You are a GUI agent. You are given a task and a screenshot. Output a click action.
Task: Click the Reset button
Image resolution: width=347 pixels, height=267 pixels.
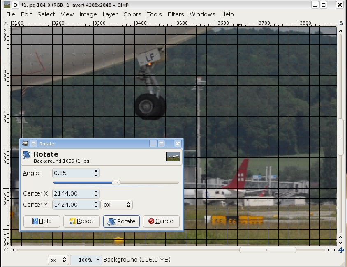pyautogui.click(x=81, y=221)
